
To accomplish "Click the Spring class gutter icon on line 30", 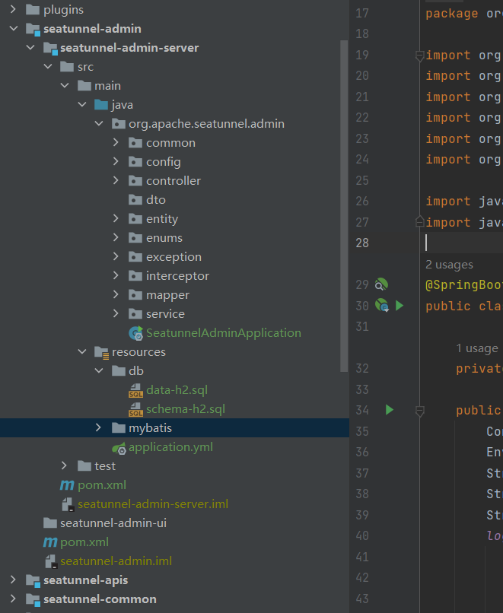I will [382, 305].
